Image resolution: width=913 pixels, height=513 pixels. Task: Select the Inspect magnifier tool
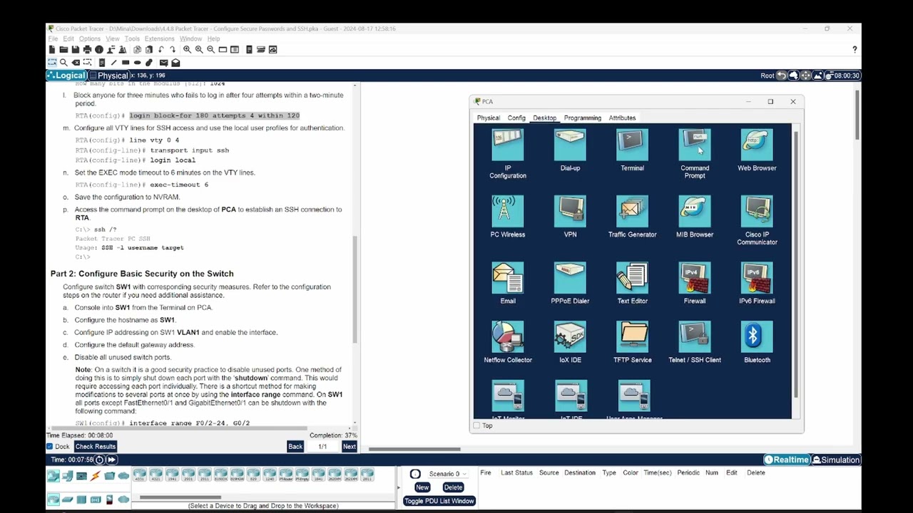[x=63, y=63]
